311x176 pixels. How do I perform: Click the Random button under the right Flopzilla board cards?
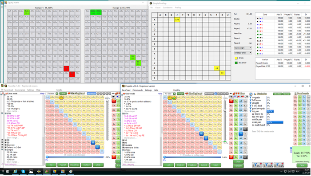[238, 165]
